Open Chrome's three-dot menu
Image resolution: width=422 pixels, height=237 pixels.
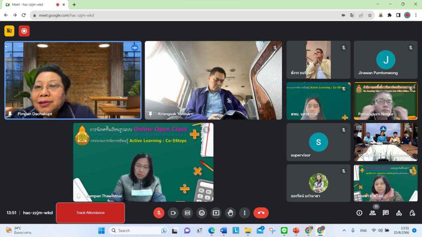[416, 15]
